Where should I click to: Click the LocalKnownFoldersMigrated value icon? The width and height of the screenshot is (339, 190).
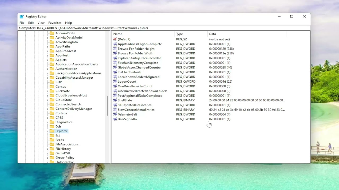(115, 77)
